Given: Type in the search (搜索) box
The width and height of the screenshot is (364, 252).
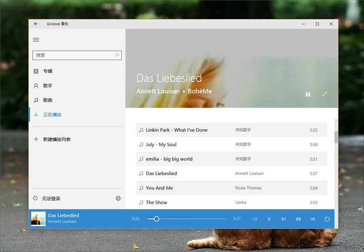Looking at the screenshot, I should [x=73, y=55].
